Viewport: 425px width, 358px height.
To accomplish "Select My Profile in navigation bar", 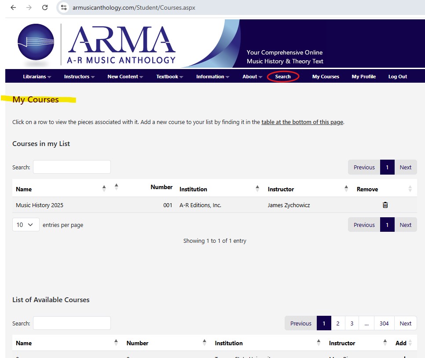I will point(363,77).
